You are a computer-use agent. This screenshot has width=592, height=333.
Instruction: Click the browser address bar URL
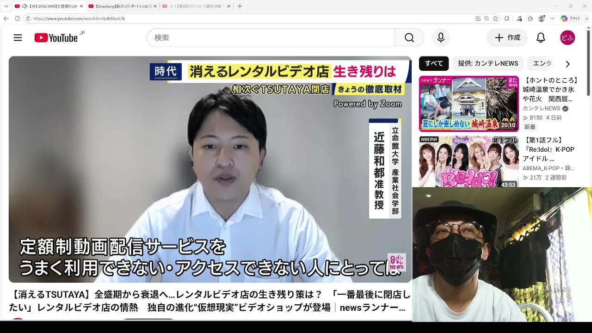(79, 18)
